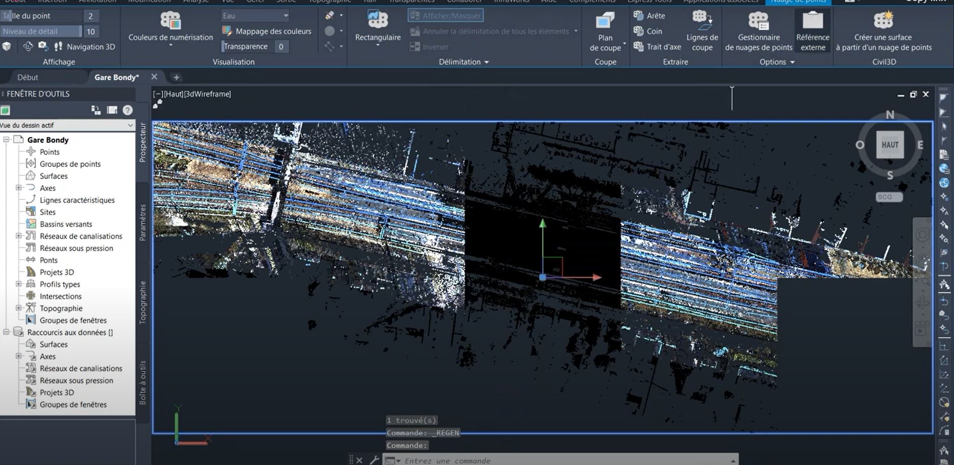Switch to the Gare Bondy drawing tab
954x465 pixels.
point(116,77)
